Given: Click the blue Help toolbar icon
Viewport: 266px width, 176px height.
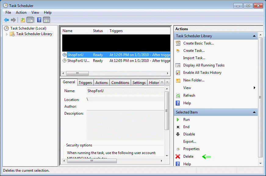Looking at the screenshot, I should click(39, 20).
